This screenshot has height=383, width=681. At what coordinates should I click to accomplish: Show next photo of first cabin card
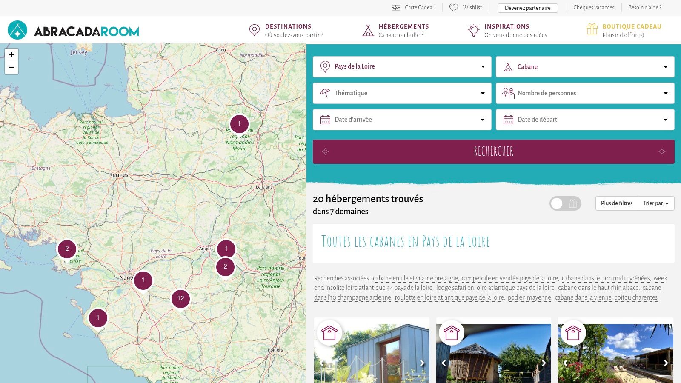422,363
